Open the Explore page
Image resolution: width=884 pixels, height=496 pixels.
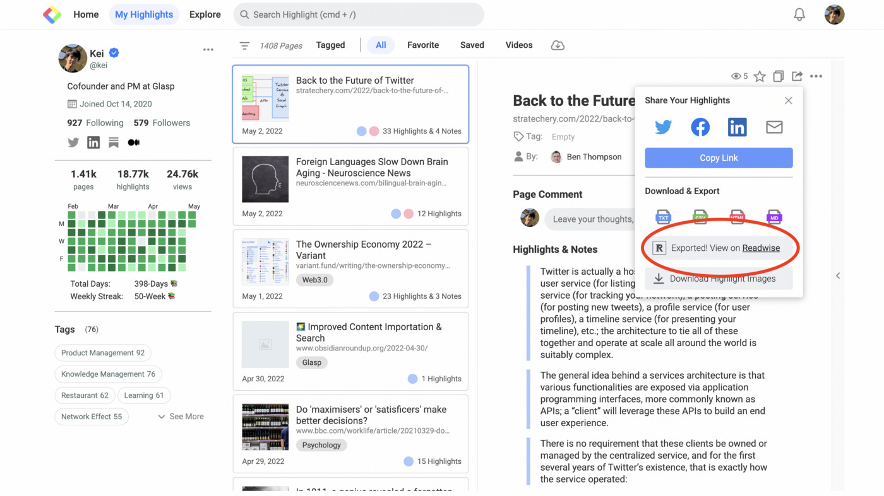[205, 14]
